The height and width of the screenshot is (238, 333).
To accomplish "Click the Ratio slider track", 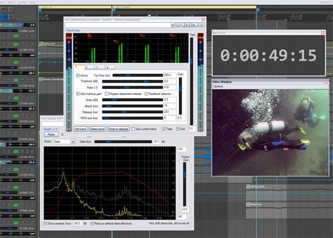I will point(133,88).
